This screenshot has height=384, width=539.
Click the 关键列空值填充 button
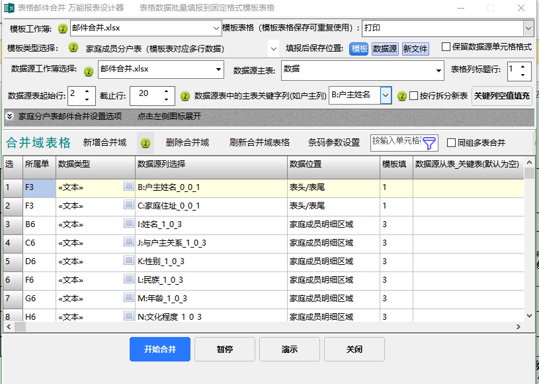pyautogui.click(x=502, y=96)
